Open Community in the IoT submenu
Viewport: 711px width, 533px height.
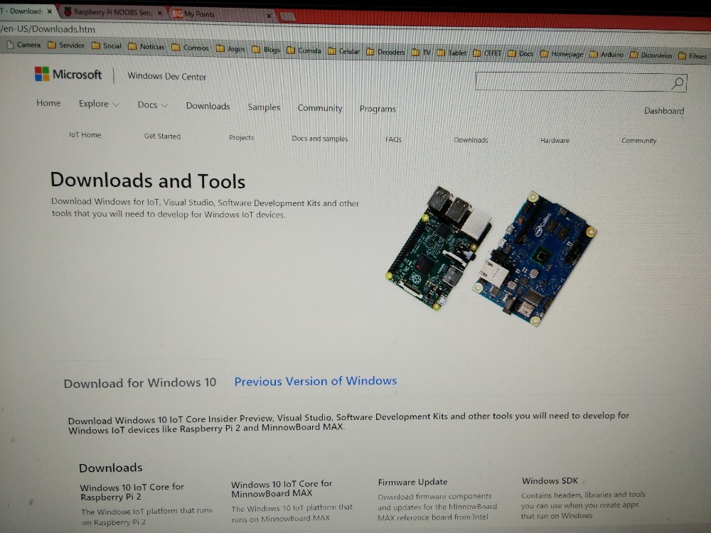tap(639, 141)
